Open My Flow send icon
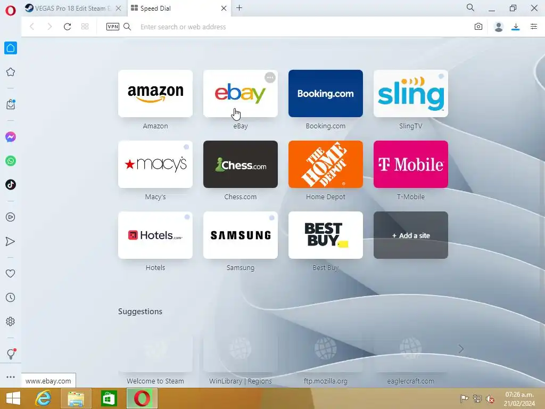Screen dimensions: 545x409 tap(11, 241)
